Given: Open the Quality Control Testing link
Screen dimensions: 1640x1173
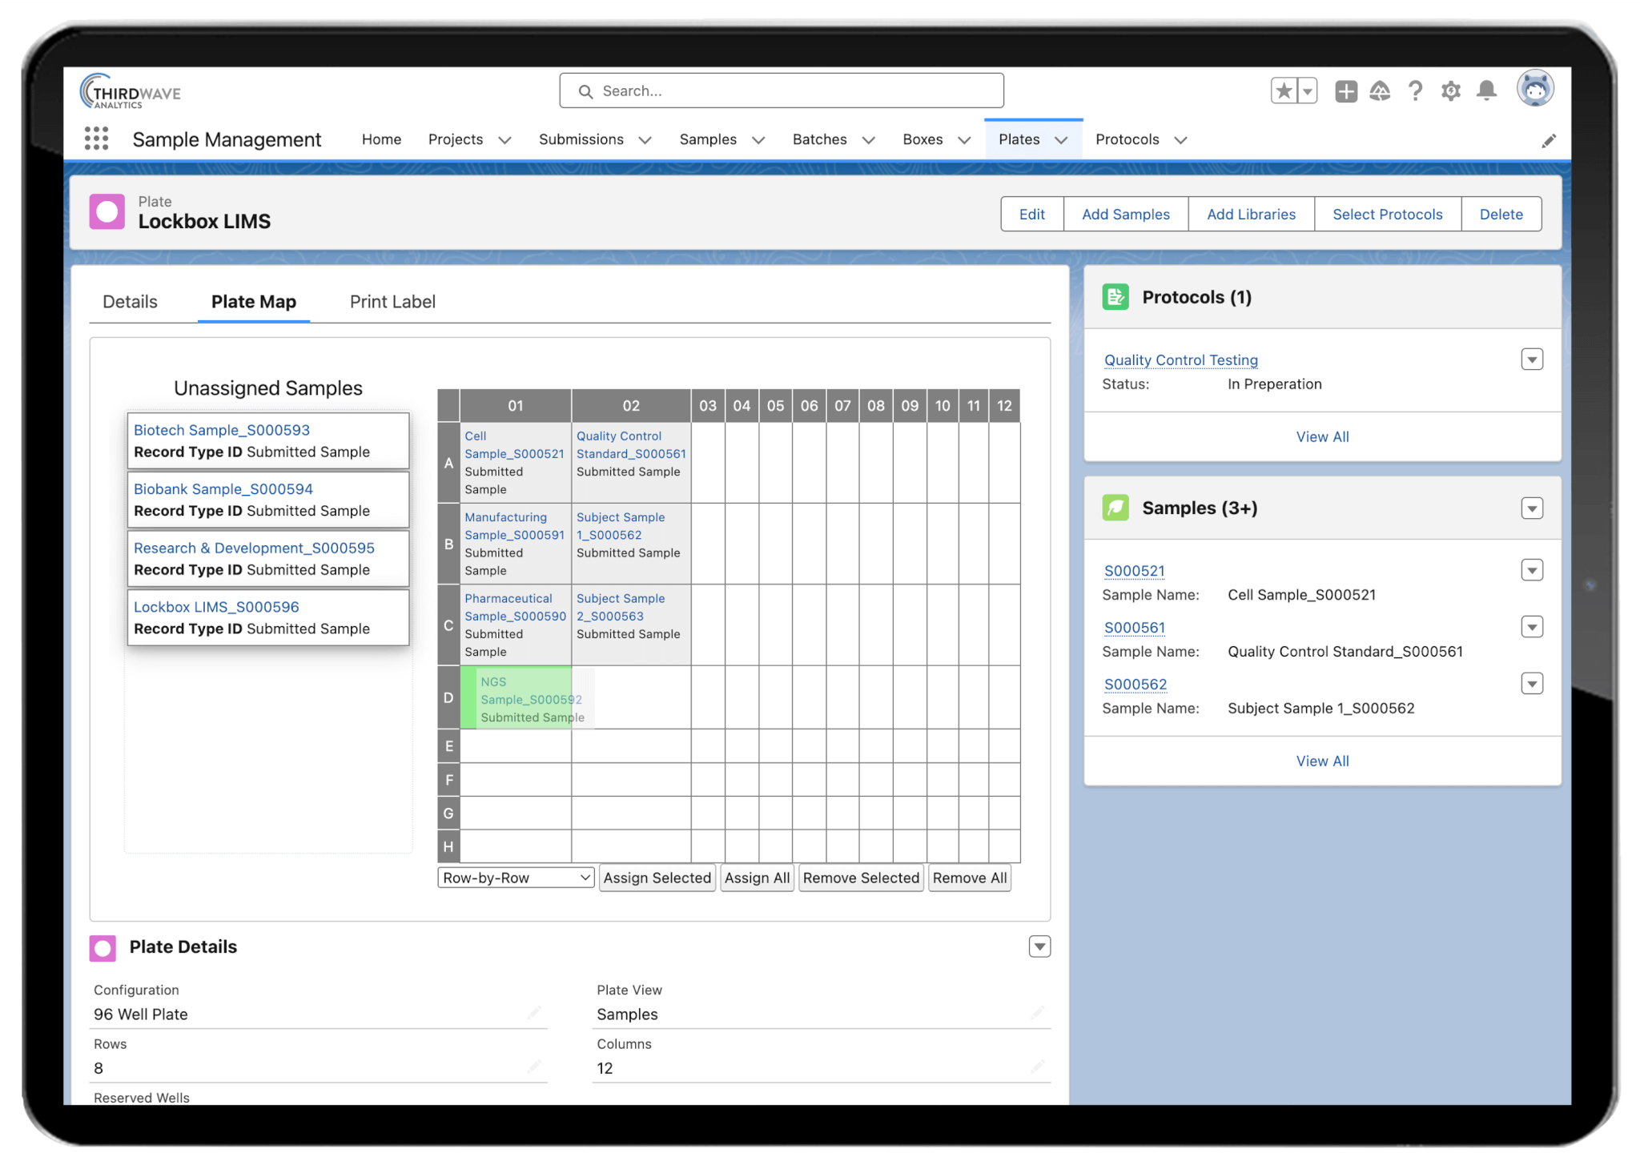Looking at the screenshot, I should (x=1180, y=360).
